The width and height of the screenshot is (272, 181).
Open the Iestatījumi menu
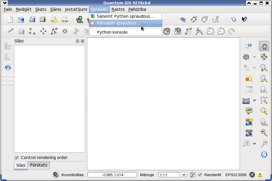click(x=76, y=9)
